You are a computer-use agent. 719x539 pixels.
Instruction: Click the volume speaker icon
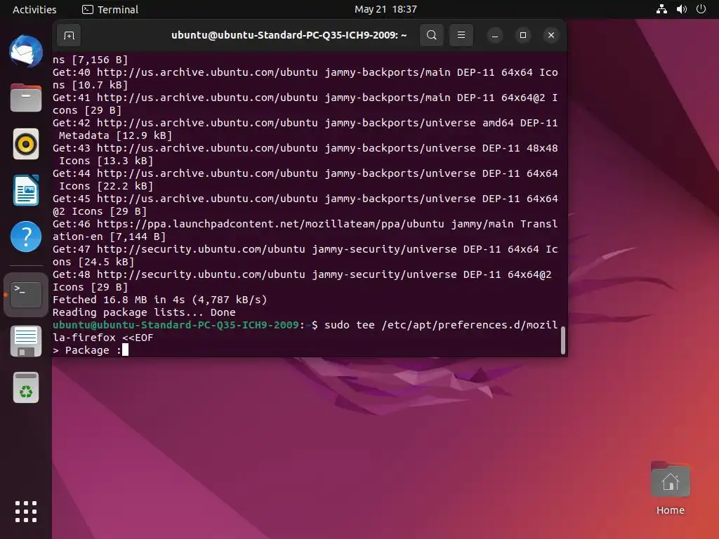click(681, 9)
